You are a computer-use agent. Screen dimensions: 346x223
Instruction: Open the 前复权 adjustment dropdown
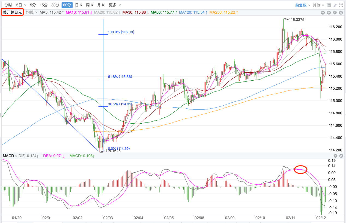[303, 5]
